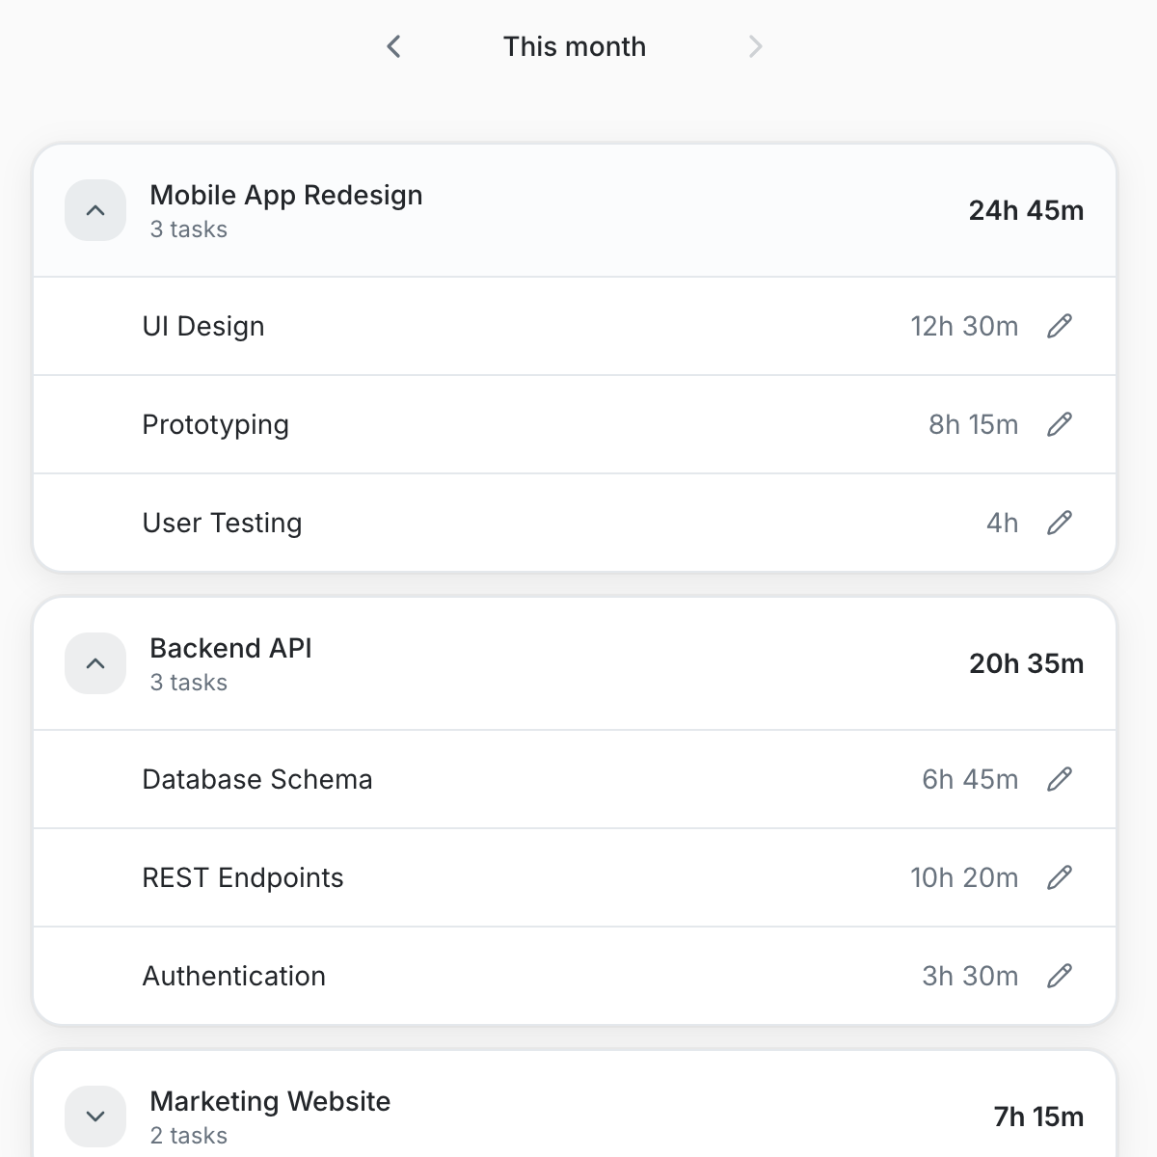1157x1157 pixels.
Task: Click the edit pencil for UI Design
Action: (x=1060, y=326)
